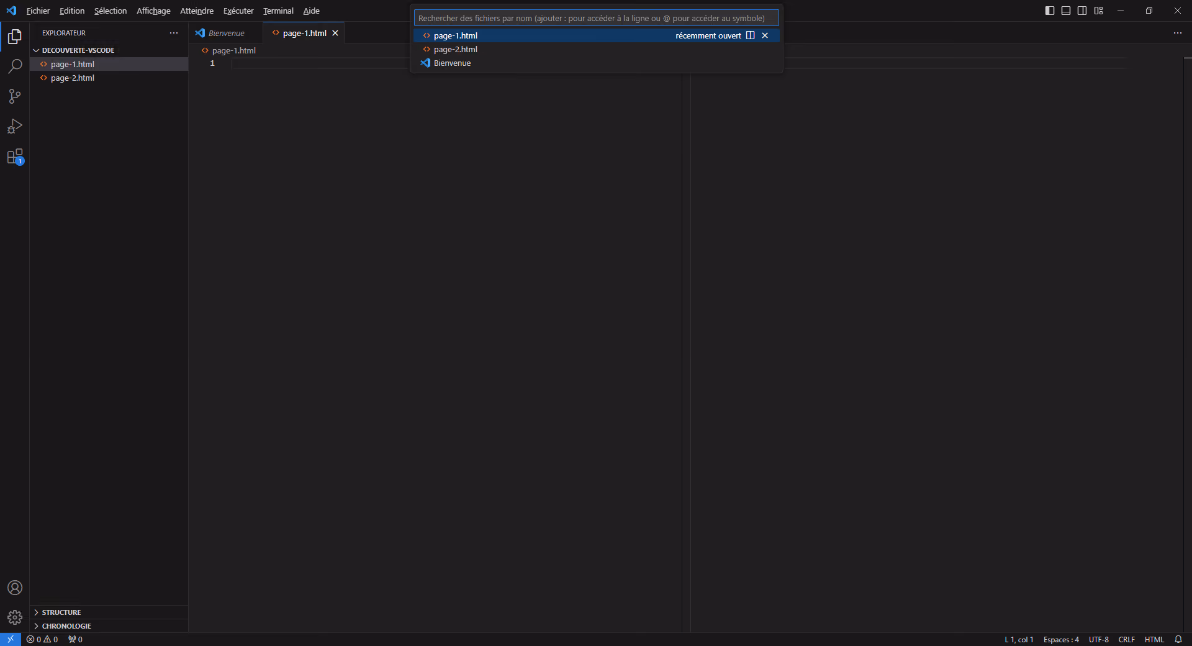Select the page-1.html editor tab
This screenshot has height=646, width=1192.
[x=304, y=33]
